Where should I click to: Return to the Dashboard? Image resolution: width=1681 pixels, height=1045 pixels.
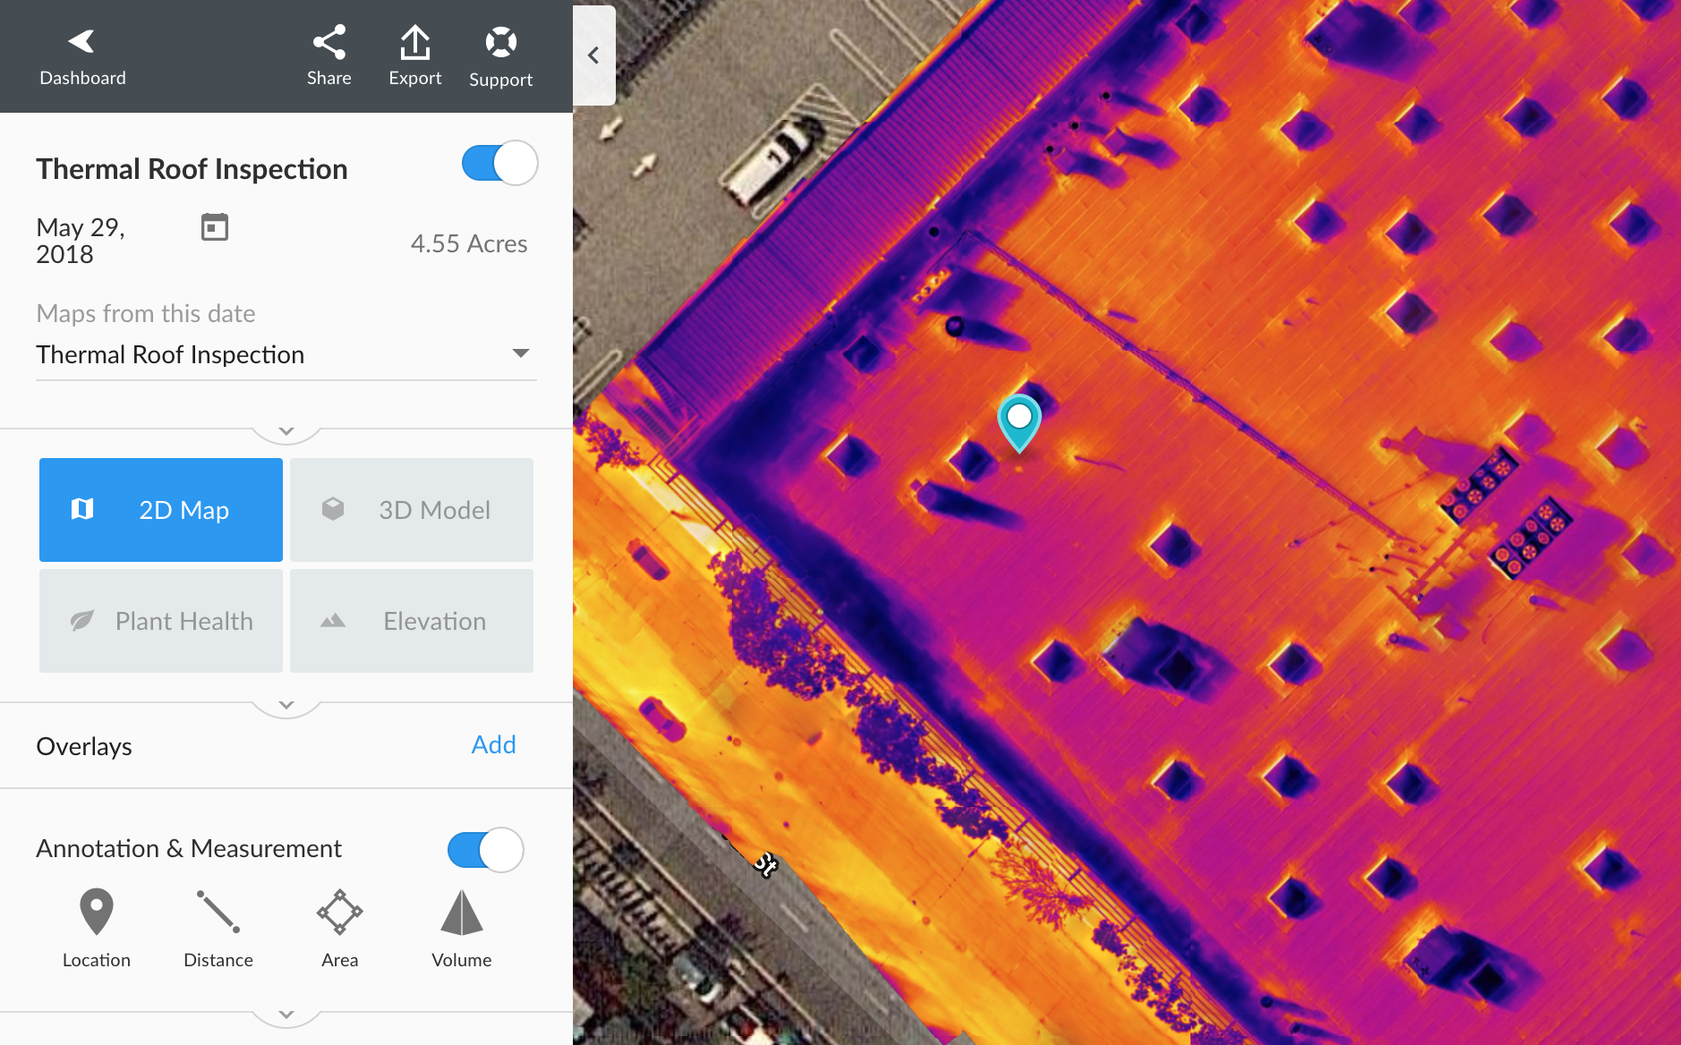click(81, 54)
